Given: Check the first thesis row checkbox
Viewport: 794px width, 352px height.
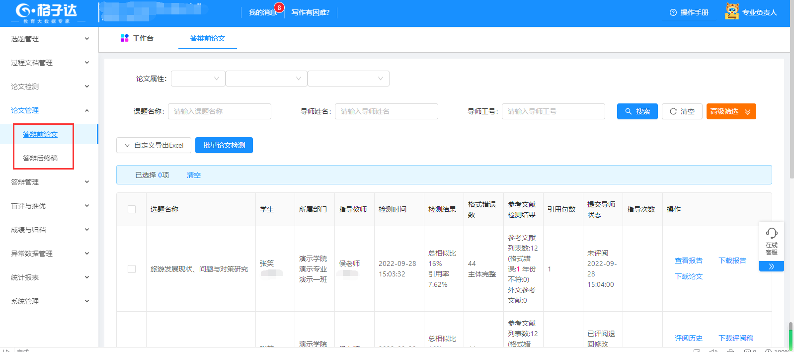Looking at the screenshot, I should tap(132, 269).
